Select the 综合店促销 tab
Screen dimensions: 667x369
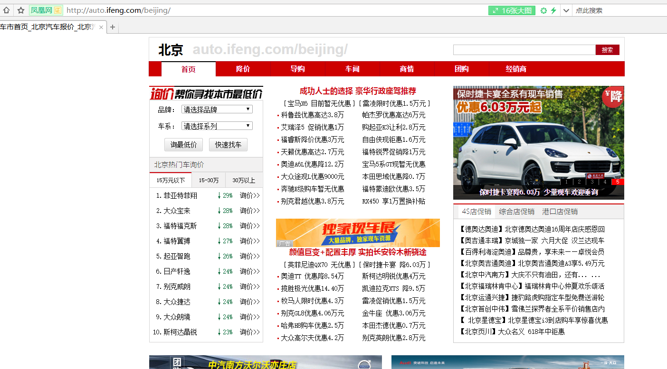point(516,212)
